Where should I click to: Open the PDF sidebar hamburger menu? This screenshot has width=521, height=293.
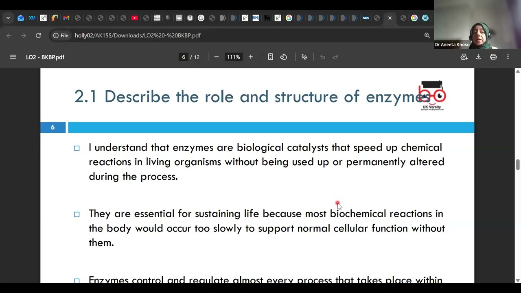pyautogui.click(x=13, y=57)
